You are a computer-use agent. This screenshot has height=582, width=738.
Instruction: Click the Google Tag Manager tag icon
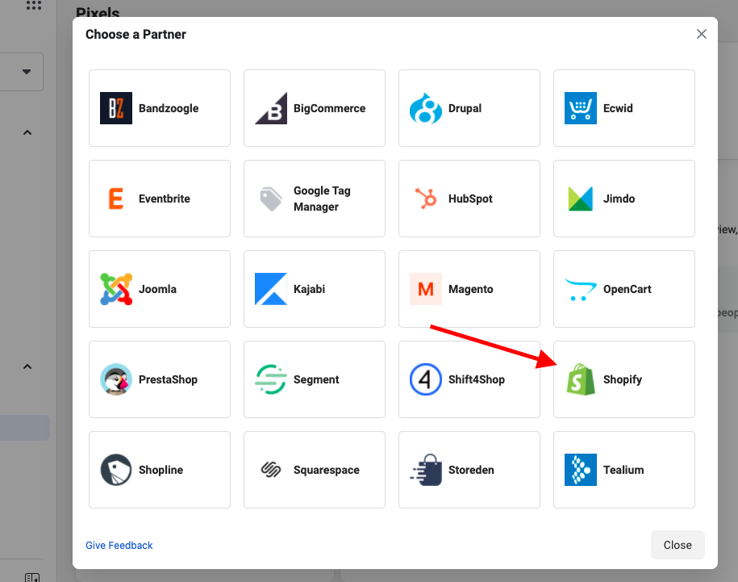(x=271, y=199)
